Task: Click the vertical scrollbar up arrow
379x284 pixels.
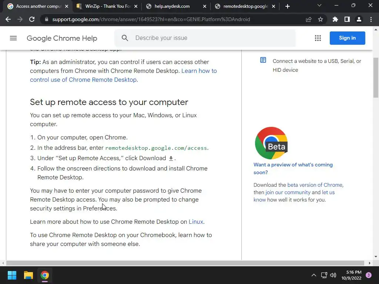Action: [376, 30]
